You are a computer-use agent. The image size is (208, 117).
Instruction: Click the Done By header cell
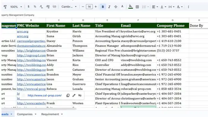tap(198, 26)
